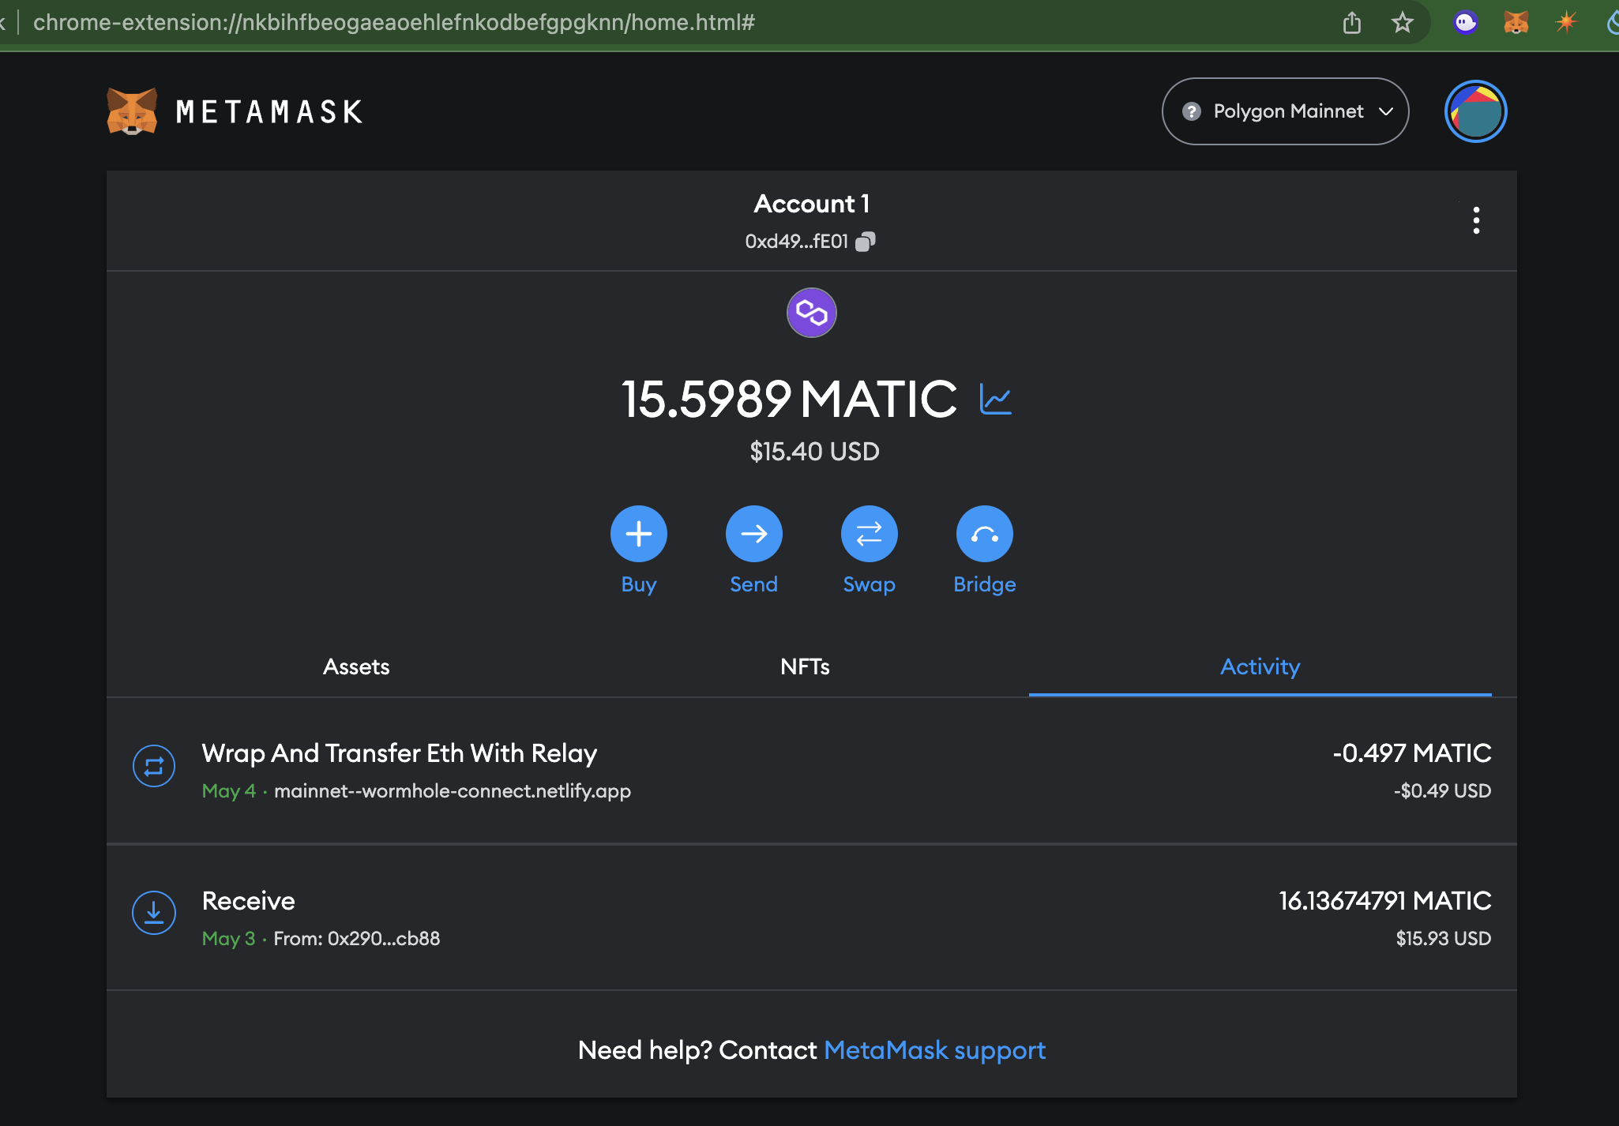1619x1126 pixels.
Task: Switch to the NFTs tab
Action: pos(805,666)
